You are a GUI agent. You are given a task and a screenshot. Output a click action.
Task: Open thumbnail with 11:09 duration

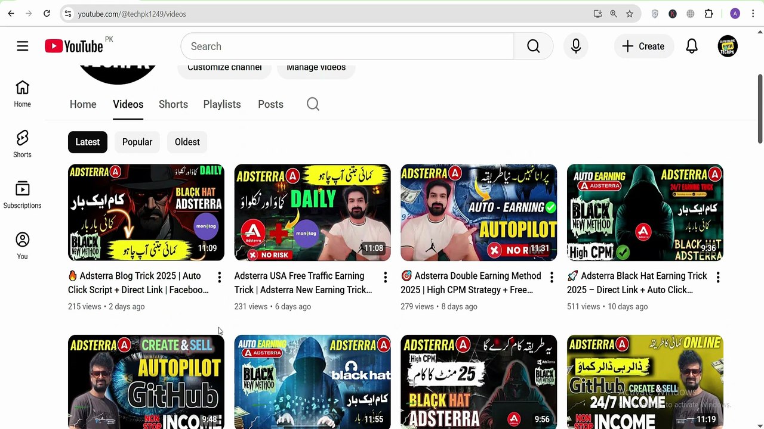tap(146, 213)
